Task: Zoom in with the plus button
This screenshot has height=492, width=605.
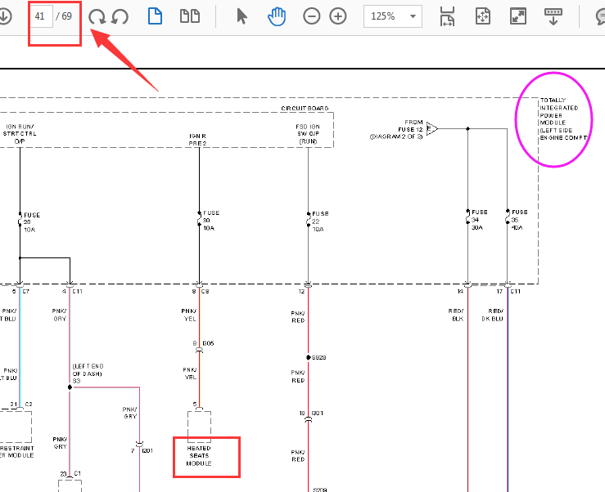Action: click(x=338, y=16)
